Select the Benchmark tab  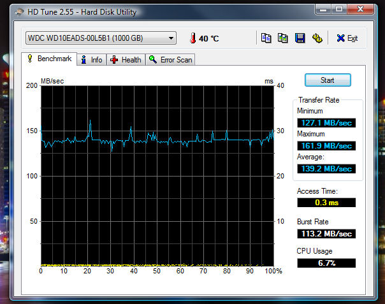click(x=49, y=59)
